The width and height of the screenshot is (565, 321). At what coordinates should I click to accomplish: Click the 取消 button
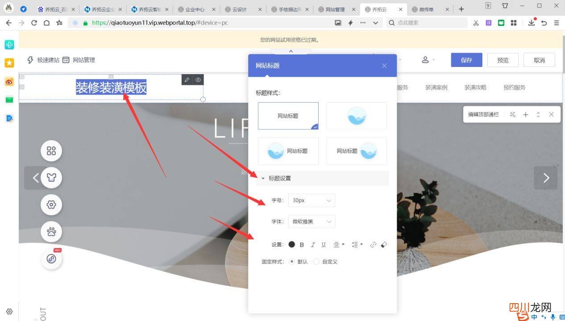click(x=539, y=60)
